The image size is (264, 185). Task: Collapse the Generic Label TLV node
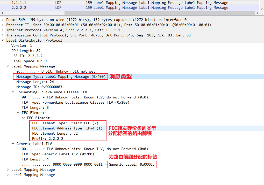[13, 144]
